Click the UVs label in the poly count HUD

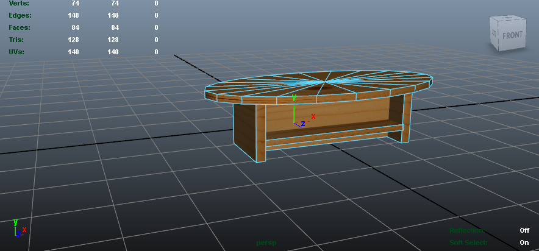tap(16, 52)
